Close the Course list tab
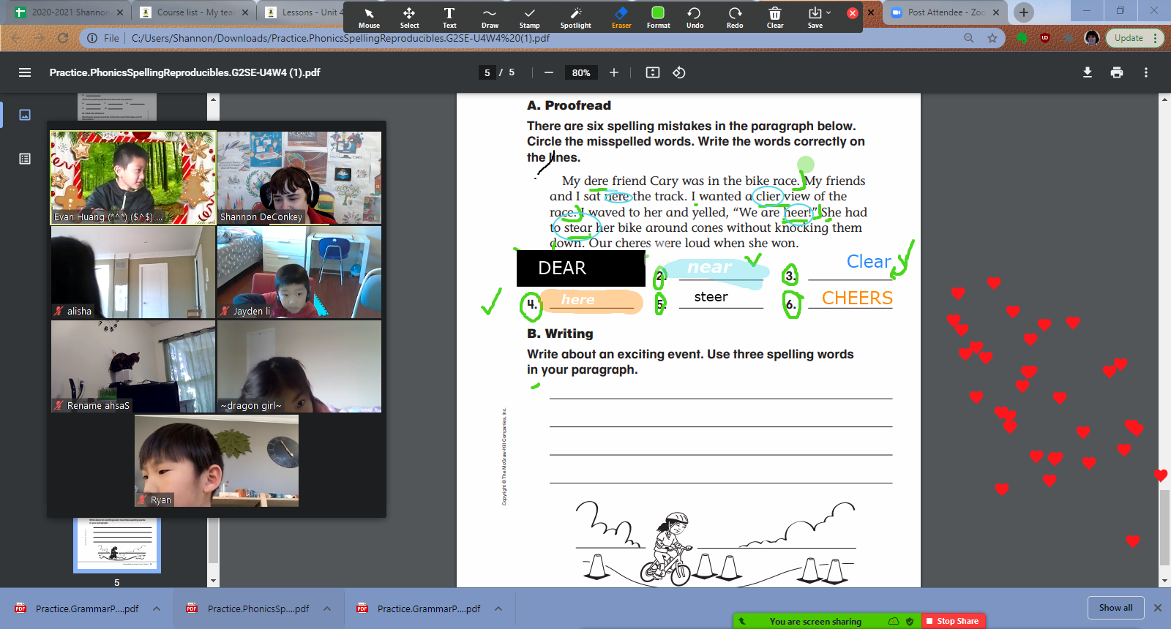 tap(245, 12)
